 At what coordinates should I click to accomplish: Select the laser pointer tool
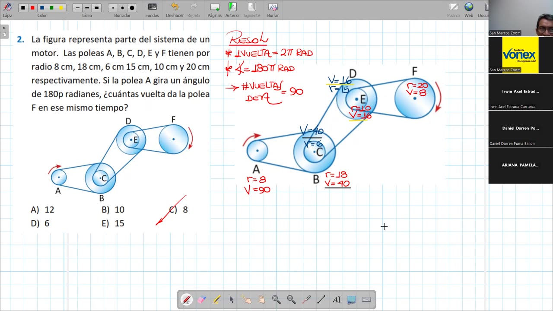point(306,299)
